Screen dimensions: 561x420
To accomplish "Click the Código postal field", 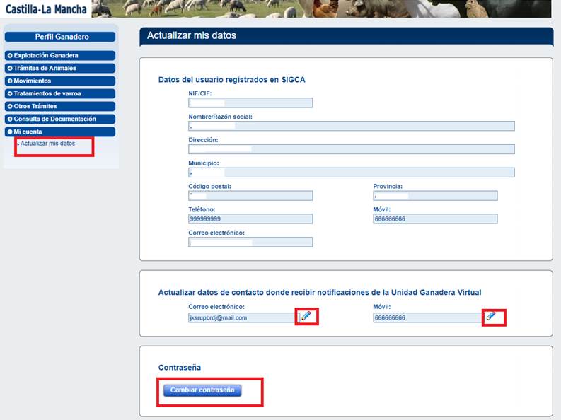I will 250,196.
